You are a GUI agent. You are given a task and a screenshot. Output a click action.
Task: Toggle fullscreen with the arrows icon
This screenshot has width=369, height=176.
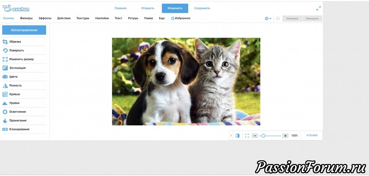tap(318, 8)
